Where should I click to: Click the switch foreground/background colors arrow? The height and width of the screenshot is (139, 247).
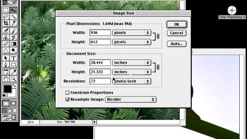[x=14, y=86]
